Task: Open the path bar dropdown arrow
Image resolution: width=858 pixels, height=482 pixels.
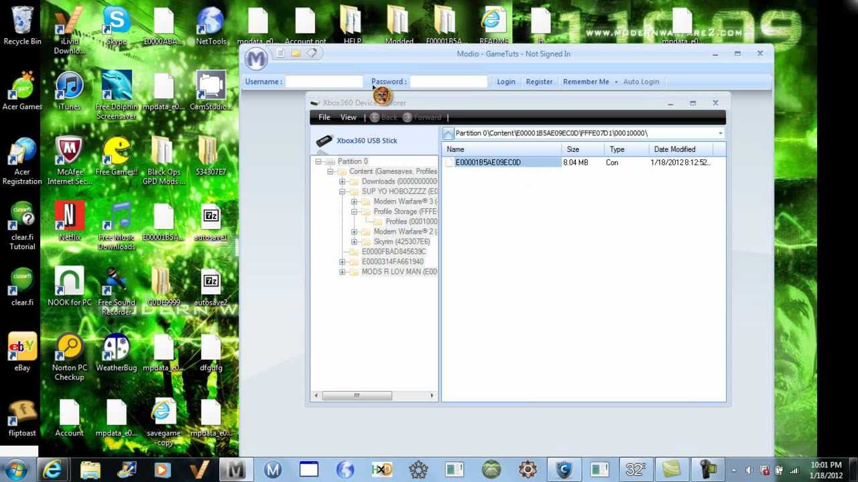Action: 720,133
